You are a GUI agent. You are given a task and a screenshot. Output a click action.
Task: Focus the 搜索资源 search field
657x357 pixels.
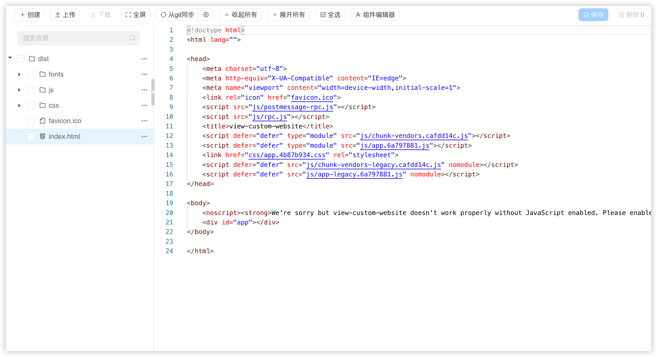pos(79,38)
